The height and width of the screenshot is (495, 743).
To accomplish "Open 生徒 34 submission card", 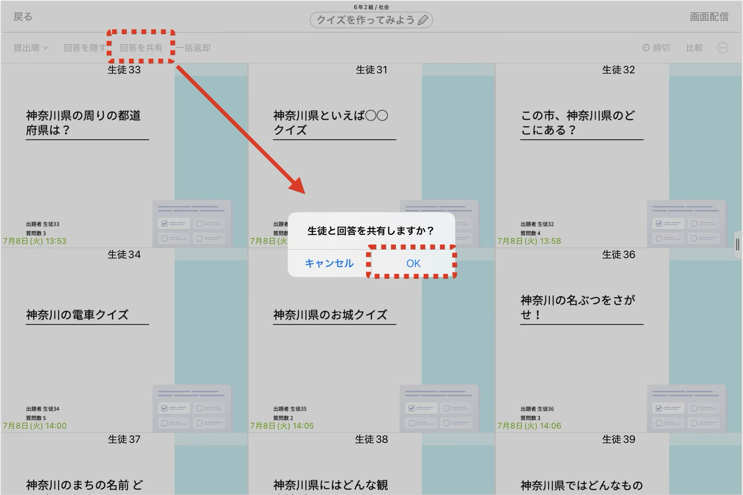I will pyautogui.click(x=124, y=340).
